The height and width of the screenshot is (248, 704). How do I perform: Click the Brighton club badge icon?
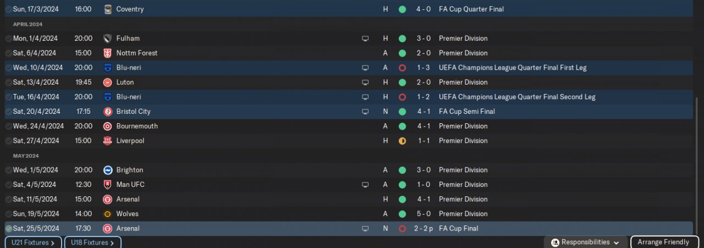108,170
